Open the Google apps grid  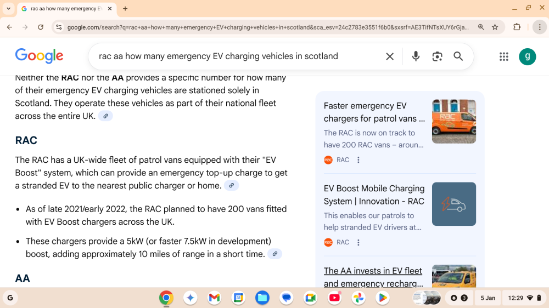(x=504, y=56)
